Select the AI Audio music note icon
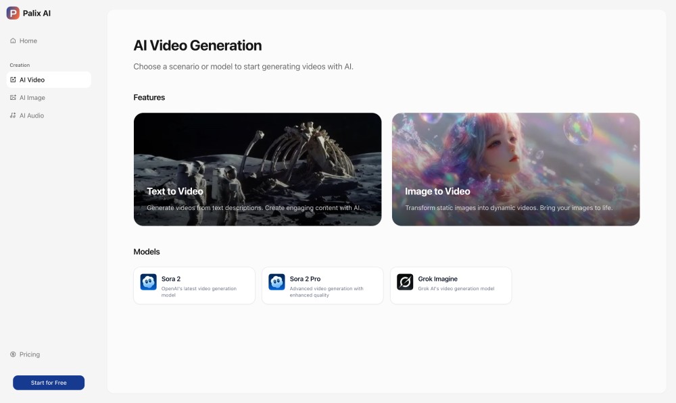Viewport: 676px width, 403px height. (14, 115)
